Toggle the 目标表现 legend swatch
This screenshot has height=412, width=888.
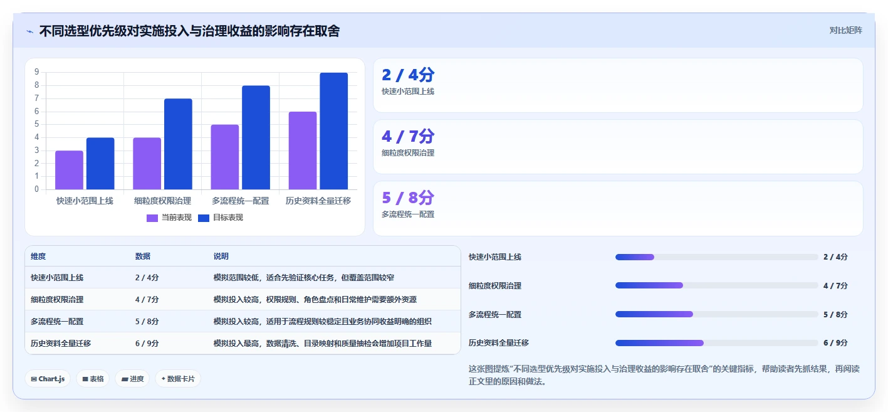tap(204, 218)
